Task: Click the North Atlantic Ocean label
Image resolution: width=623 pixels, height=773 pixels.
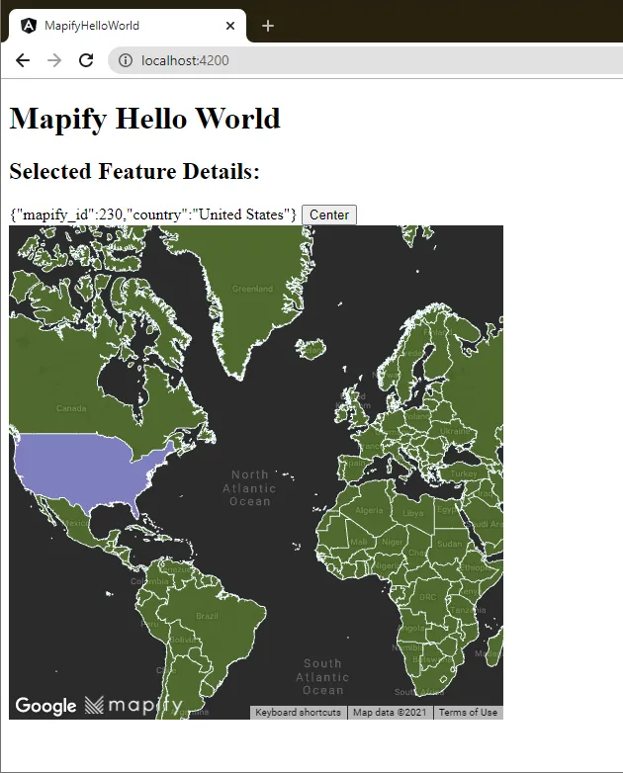Action: [x=249, y=488]
